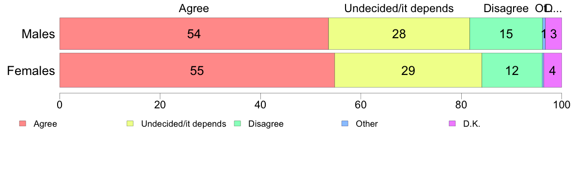Click the Females D.K. segment showing 4
Image resolution: width=575 pixels, height=178 pixels.
click(553, 70)
